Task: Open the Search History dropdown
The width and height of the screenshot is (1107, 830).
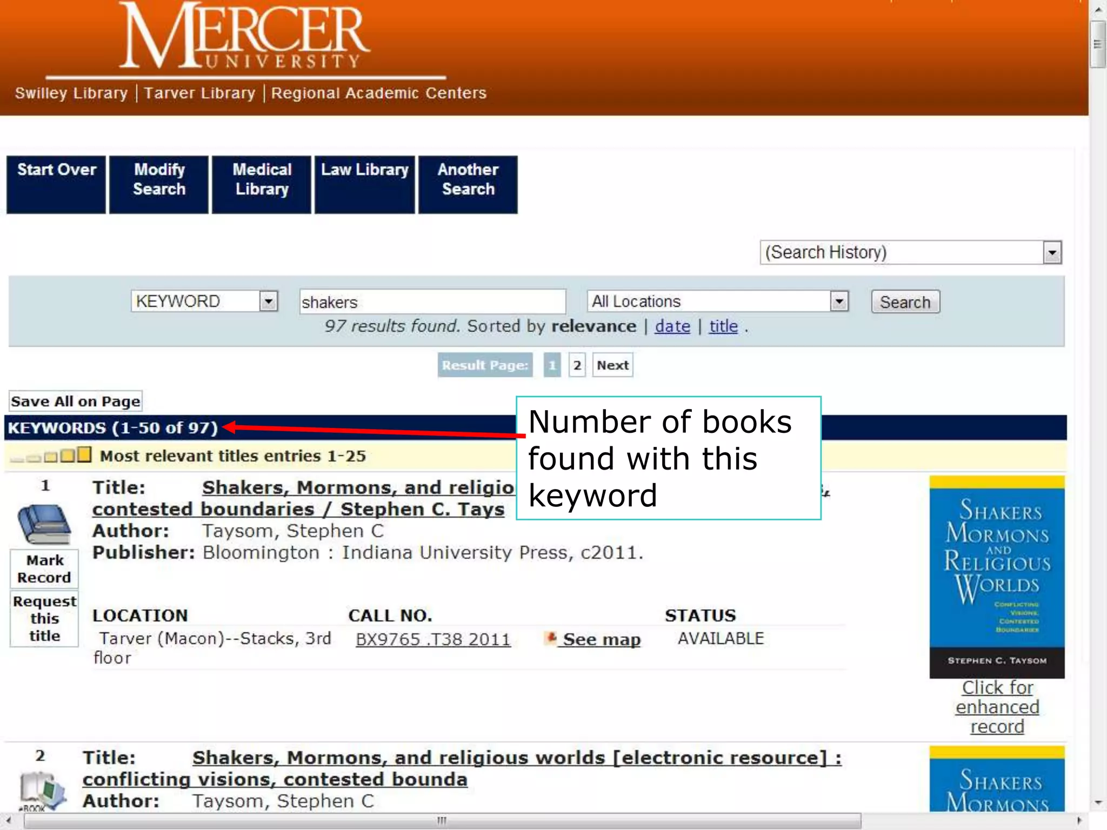Action: coord(911,252)
